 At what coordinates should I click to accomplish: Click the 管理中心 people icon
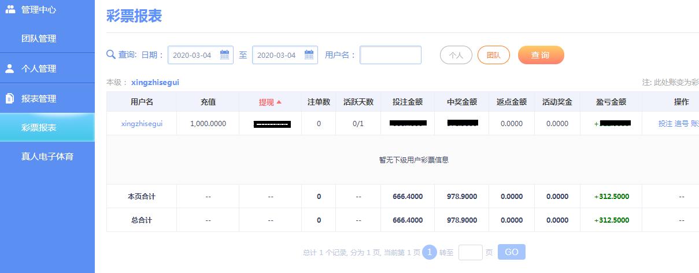10,9
